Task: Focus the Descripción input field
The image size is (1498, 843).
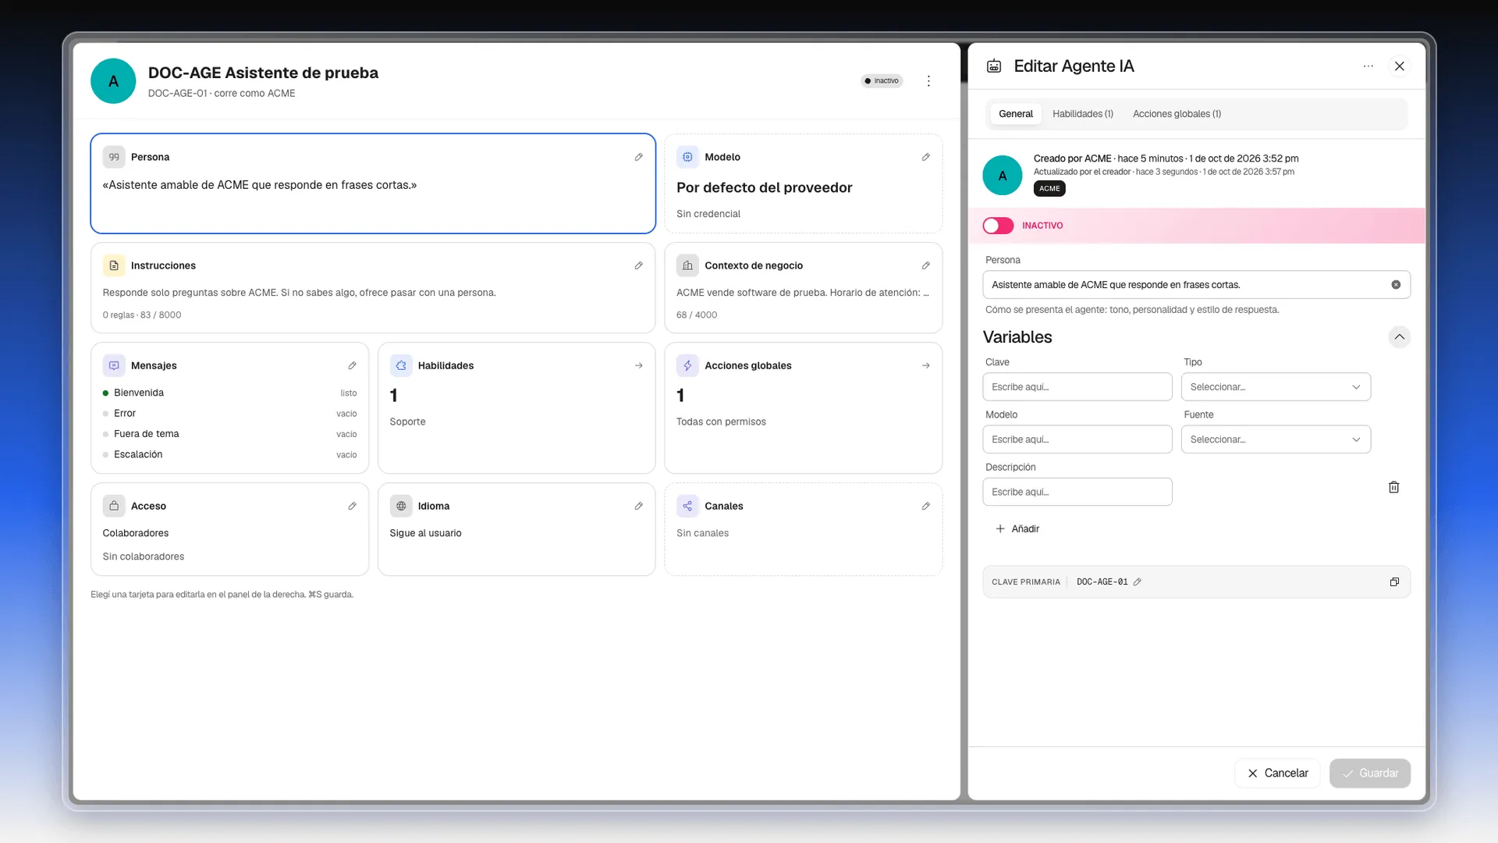Action: pos(1077,492)
